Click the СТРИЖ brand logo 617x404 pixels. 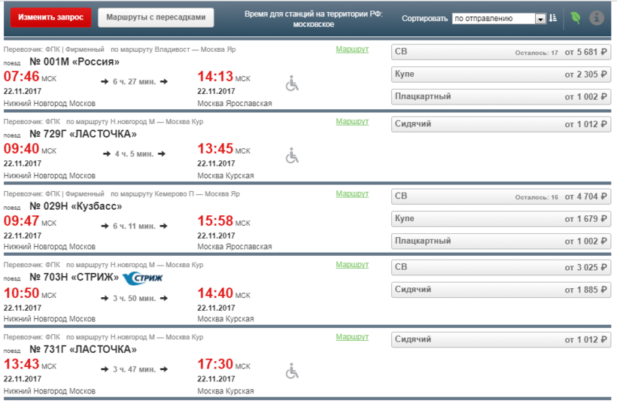(141, 278)
